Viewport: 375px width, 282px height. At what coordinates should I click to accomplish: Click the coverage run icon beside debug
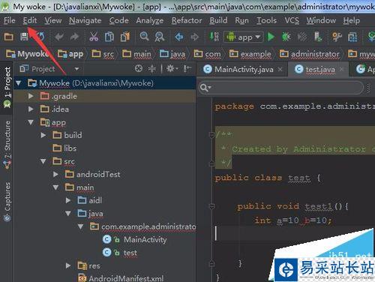[302, 37]
